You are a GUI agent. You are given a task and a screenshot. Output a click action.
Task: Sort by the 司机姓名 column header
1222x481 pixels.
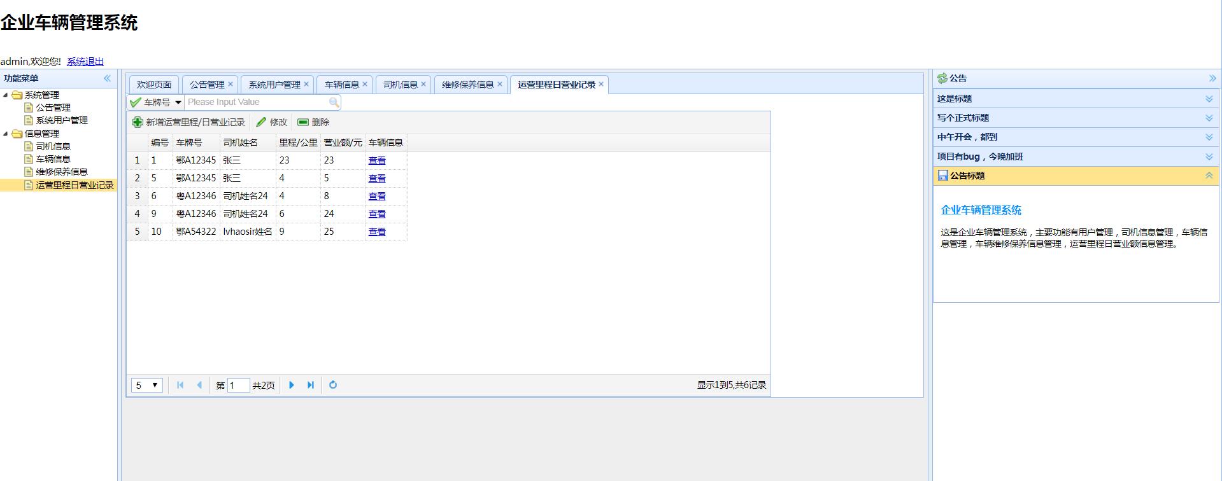[248, 143]
